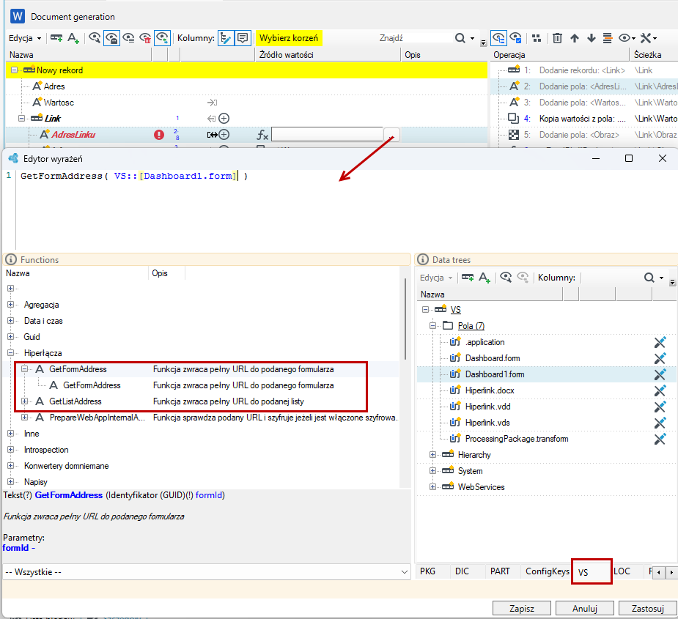Viewport: 678px width, 619px height.
Task: Switch to the LOC tab
Action: (x=622, y=571)
